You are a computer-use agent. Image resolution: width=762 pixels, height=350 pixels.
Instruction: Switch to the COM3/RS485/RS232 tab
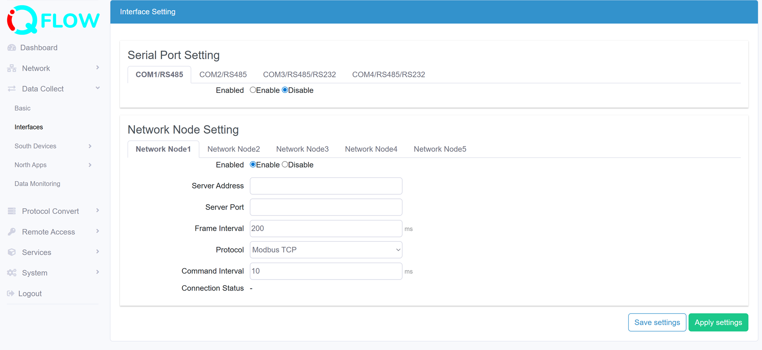299,74
